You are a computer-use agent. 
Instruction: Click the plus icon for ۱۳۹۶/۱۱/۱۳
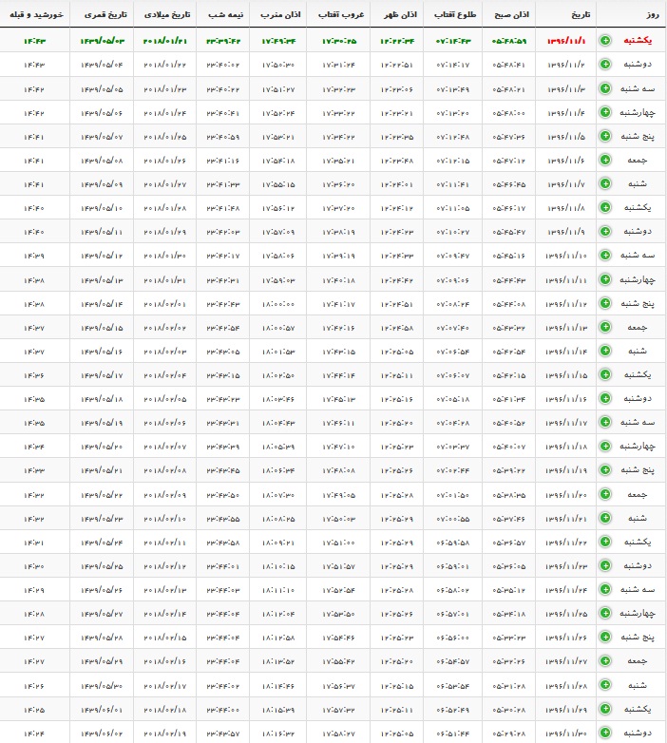pyautogui.click(x=605, y=327)
